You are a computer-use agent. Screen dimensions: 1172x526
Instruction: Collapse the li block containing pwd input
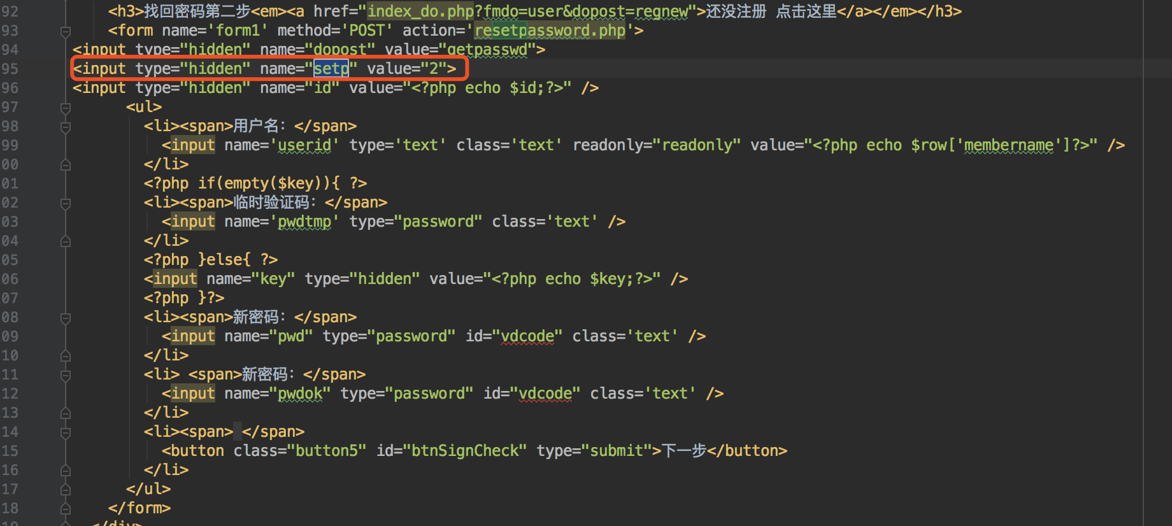point(65,318)
